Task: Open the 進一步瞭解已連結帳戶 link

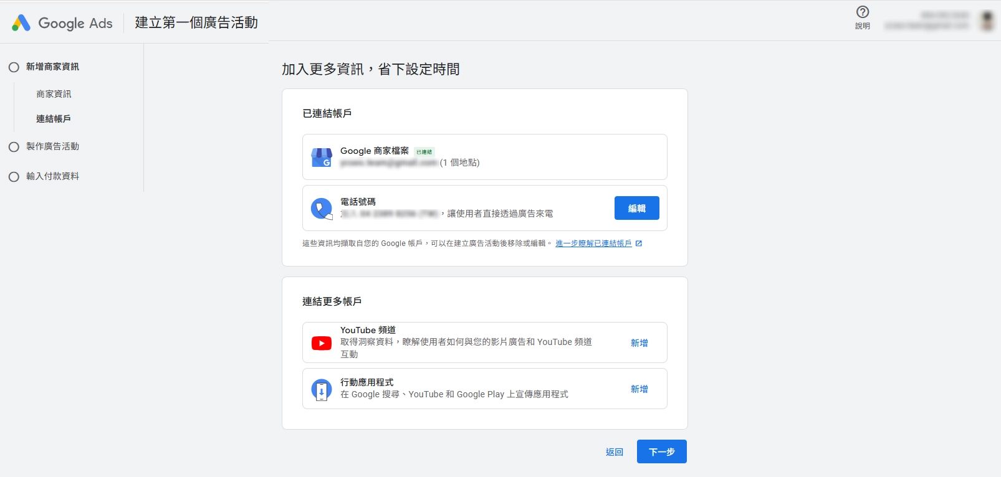Action: coord(593,243)
